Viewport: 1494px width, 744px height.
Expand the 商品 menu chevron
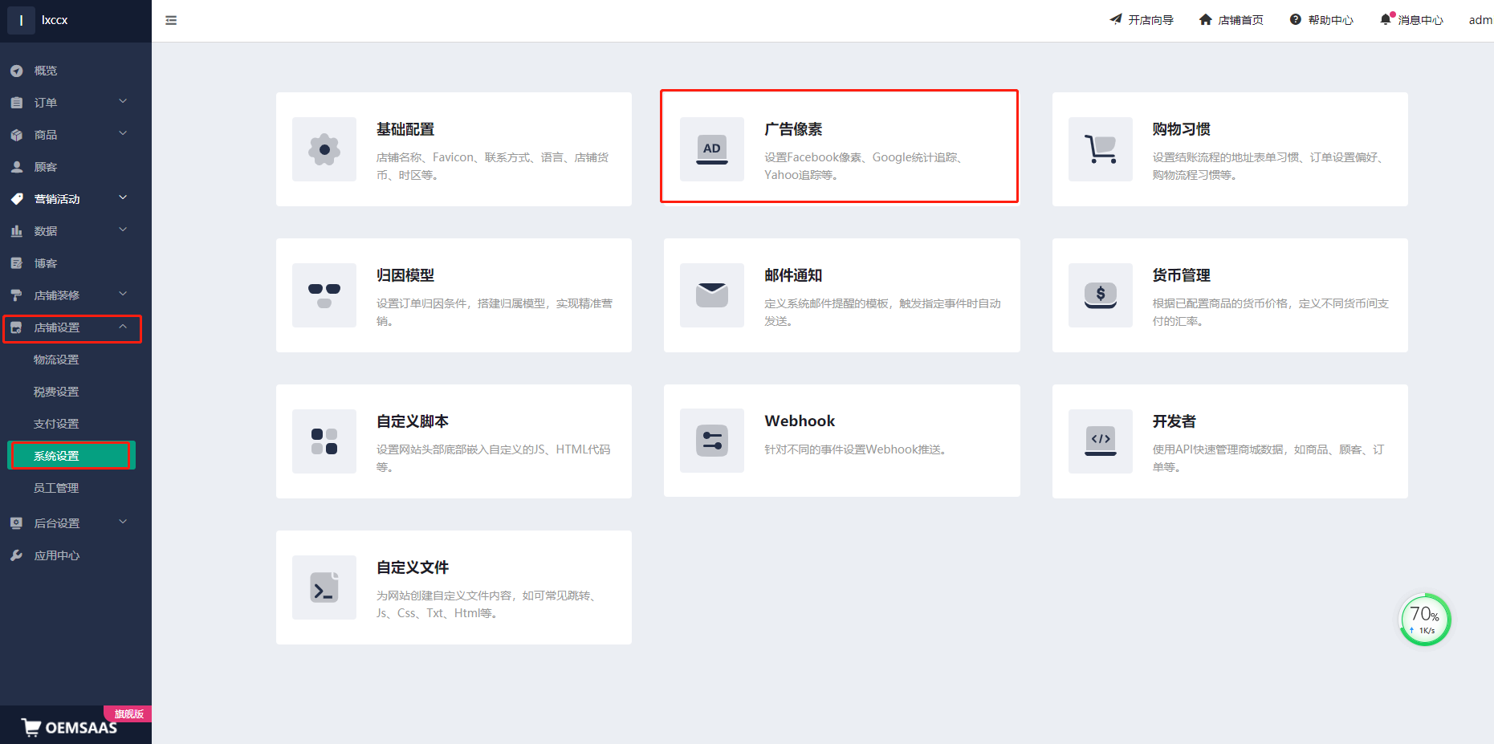[x=123, y=133]
